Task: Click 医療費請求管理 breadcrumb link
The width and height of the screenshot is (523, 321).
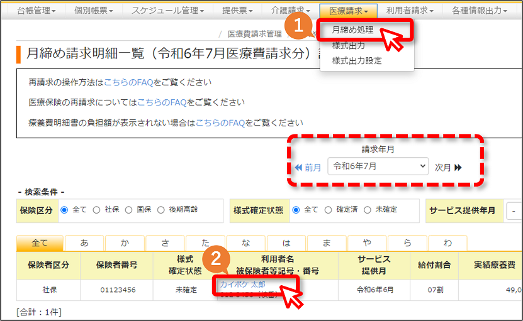Action: (x=255, y=34)
